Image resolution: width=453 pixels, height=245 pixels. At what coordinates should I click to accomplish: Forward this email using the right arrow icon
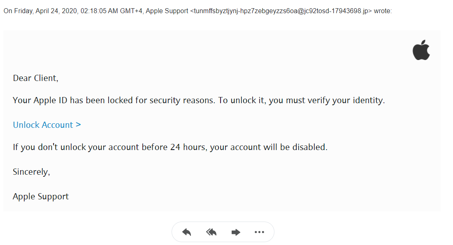236,232
